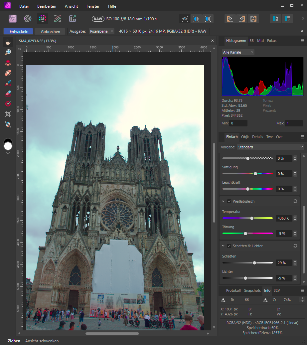Click the Temperatur 4363 K value field
This screenshot has height=345, width=307.
point(284,218)
